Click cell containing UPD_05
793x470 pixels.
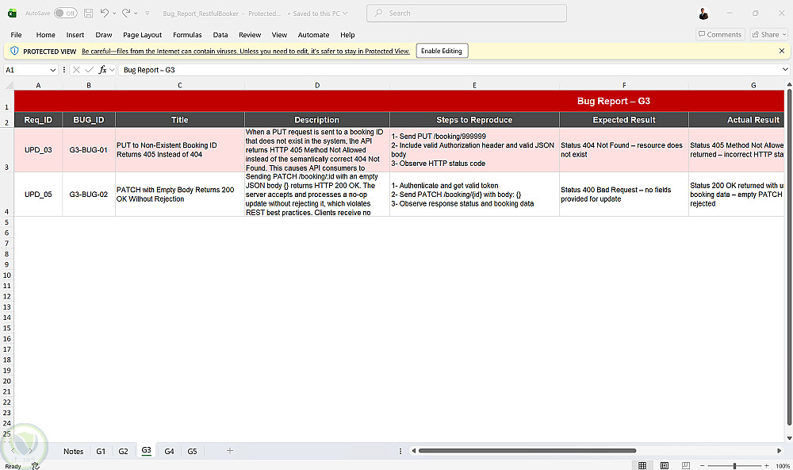tap(38, 195)
